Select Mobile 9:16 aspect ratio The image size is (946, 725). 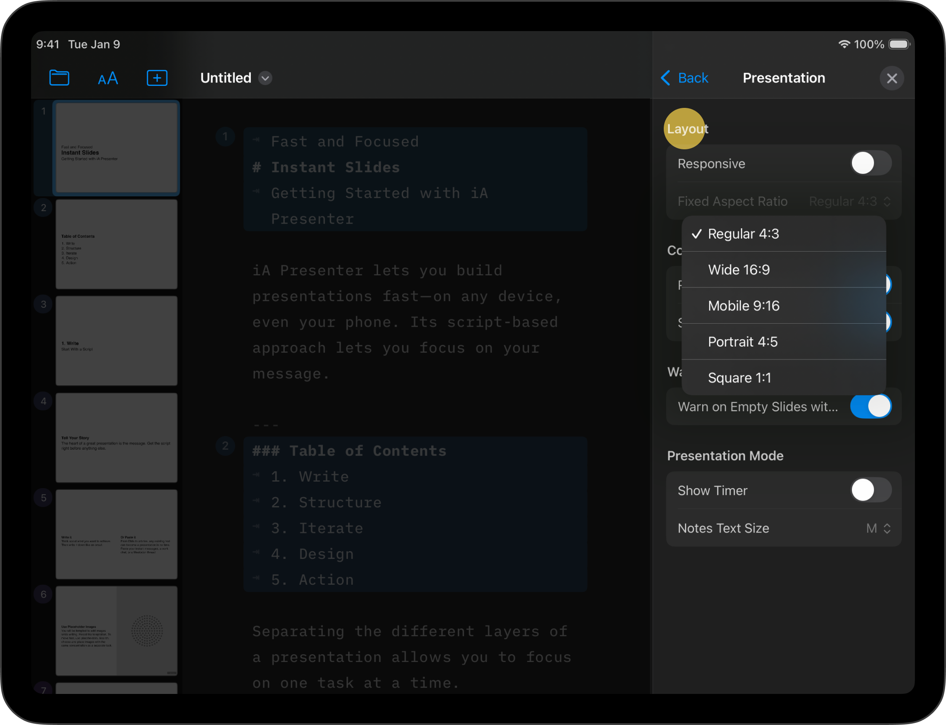click(x=744, y=306)
